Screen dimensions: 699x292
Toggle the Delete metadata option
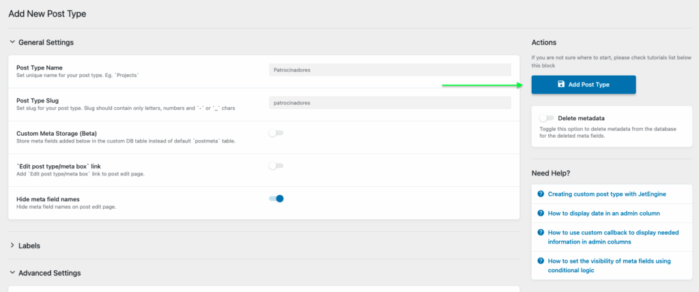(x=546, y=118)
